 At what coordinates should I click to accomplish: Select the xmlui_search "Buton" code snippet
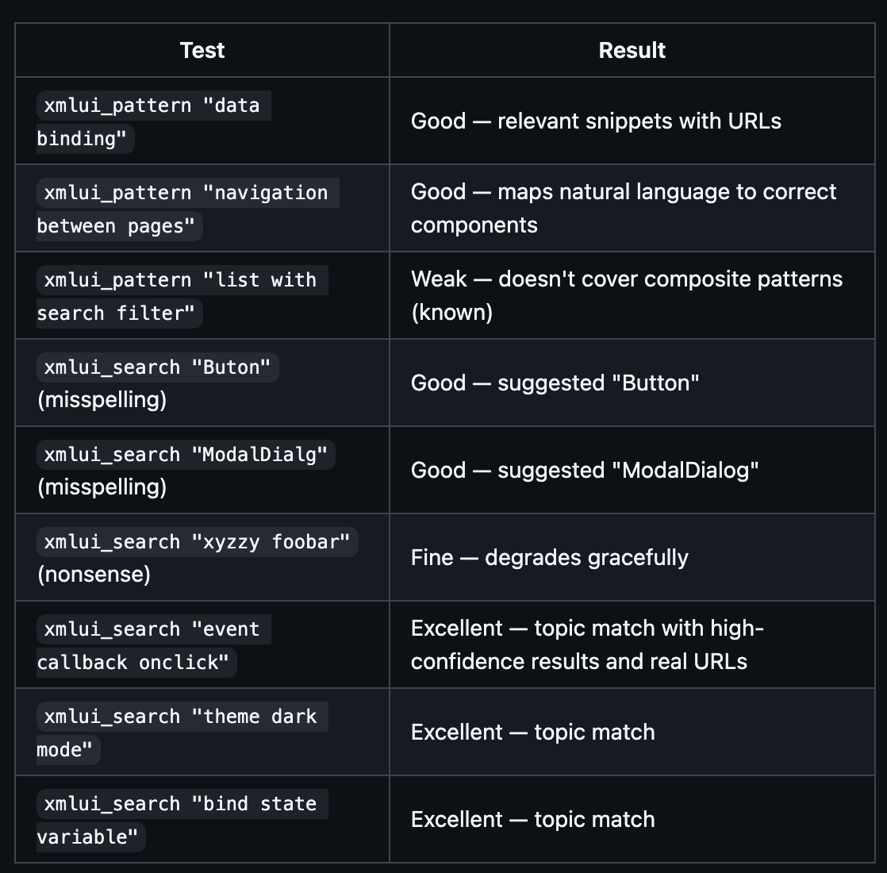[x=157, y=367]
